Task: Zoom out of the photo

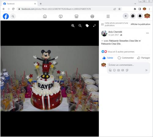Action: tap(80, 26)
